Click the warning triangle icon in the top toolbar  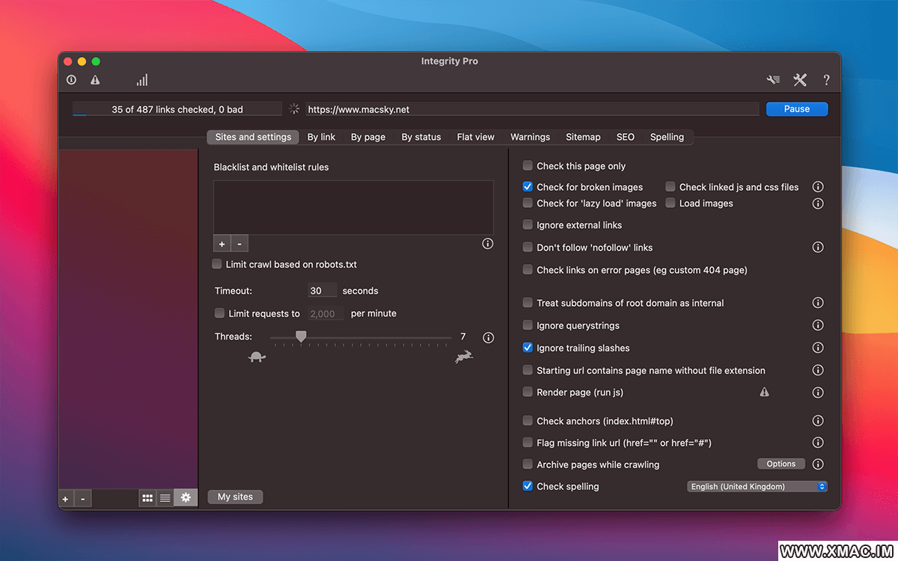coord(95,80)
